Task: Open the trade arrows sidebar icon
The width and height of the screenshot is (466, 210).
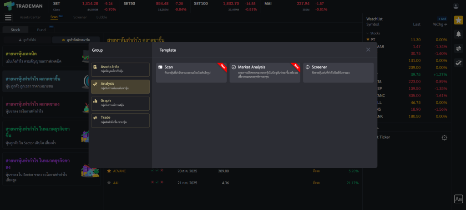Action: click(x=458, y=48)
